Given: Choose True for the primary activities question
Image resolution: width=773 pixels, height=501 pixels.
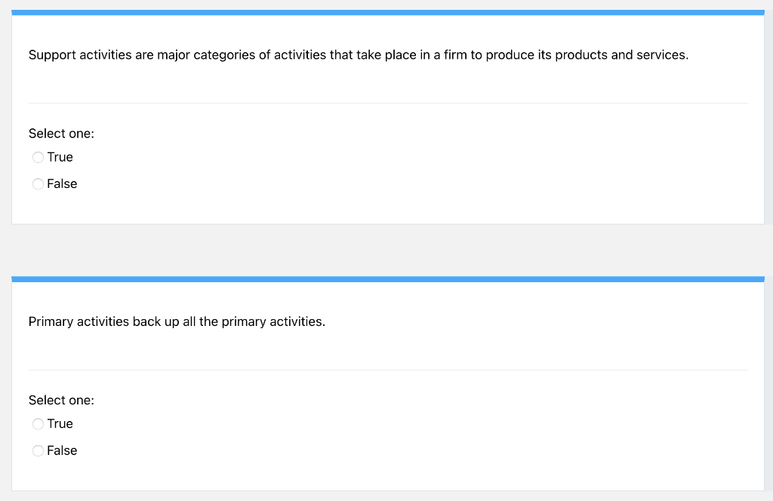Looking at the screenshot, I should tap(38, 424).
